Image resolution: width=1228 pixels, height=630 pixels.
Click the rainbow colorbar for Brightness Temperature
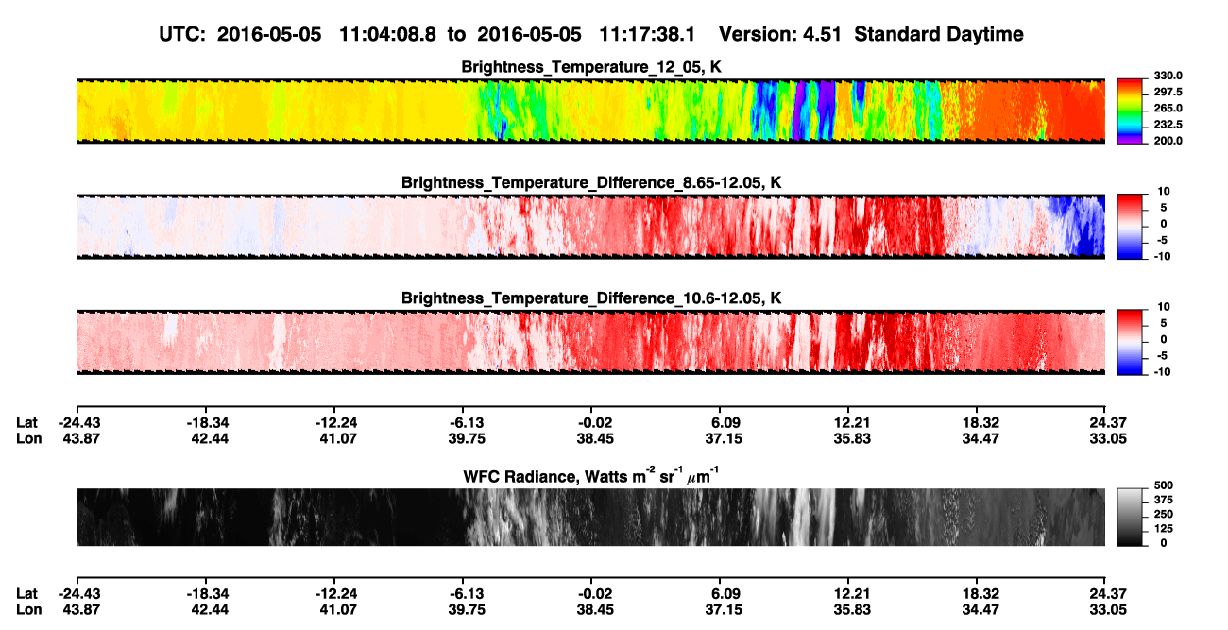tap(1129, 111)
